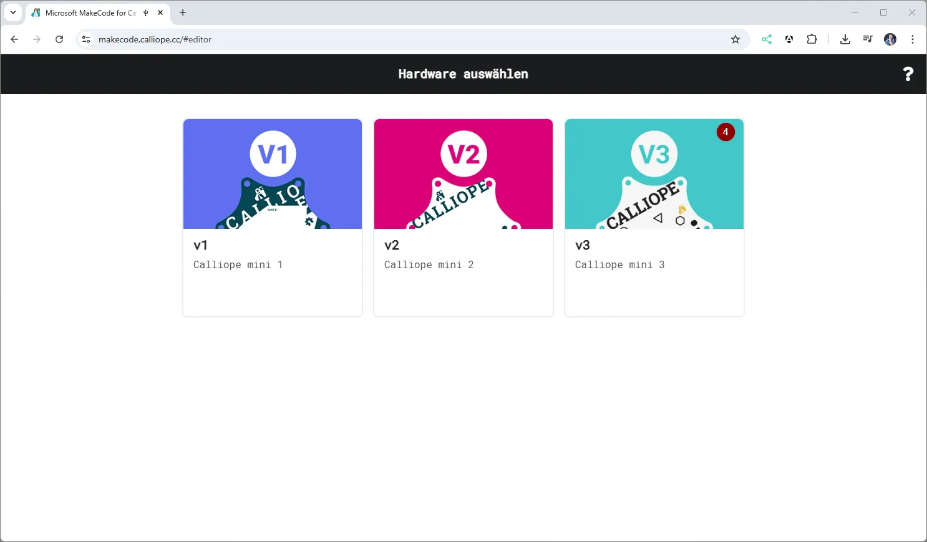Bookmark this page with the star icon
Viewport: 927px width, 542px height.
[x=735, y=39]
